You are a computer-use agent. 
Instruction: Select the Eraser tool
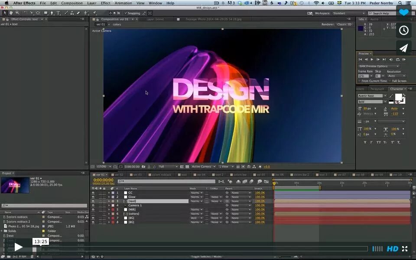click(78, 13)
